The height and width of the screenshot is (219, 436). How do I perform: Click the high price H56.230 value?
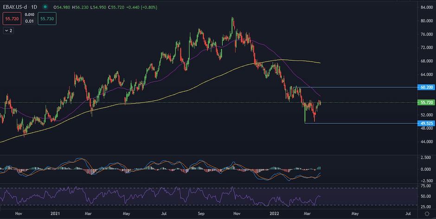pos(80,7)
